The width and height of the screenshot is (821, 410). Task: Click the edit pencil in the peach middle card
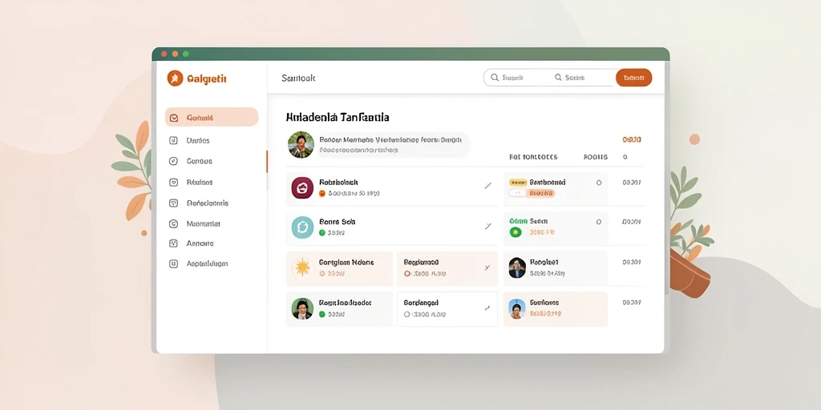coord(487,267)
